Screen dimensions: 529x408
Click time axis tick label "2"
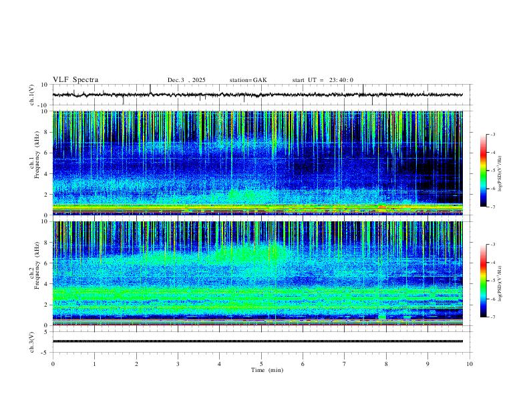(x=136, y=364)
